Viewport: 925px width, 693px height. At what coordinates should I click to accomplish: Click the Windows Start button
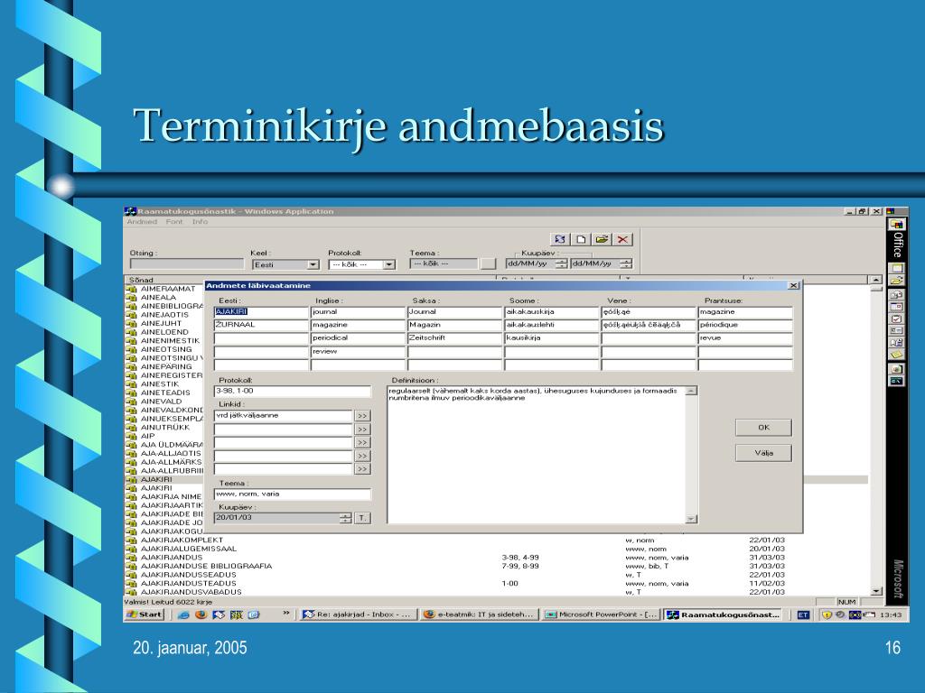(145, 614)
